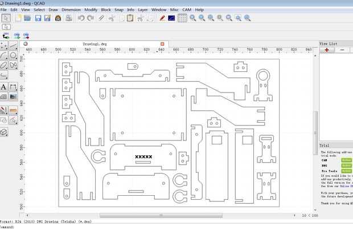Click the Zoom Out magnifier
This screenshot has height=230, width=353.
[202, 18]
